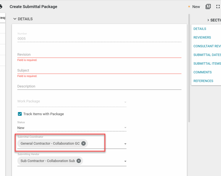The width and height of the screenshot is (221, 176).
Task: Open the Submittal Coordinator dropdown arrow
Action: click(125, 144)
